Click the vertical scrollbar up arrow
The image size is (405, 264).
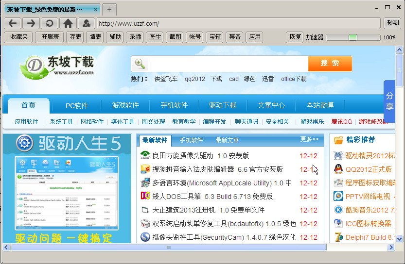[x=399, y=49]
